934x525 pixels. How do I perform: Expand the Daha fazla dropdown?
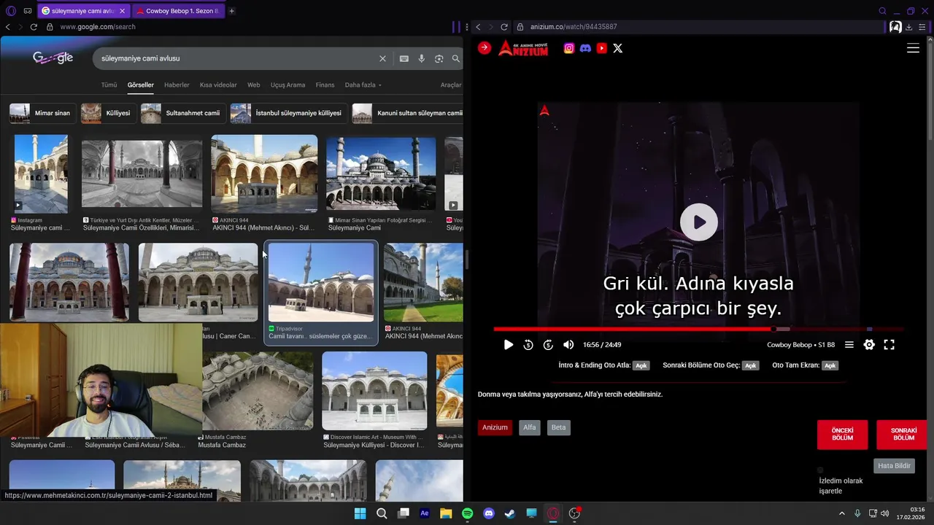tap(363, 85)
